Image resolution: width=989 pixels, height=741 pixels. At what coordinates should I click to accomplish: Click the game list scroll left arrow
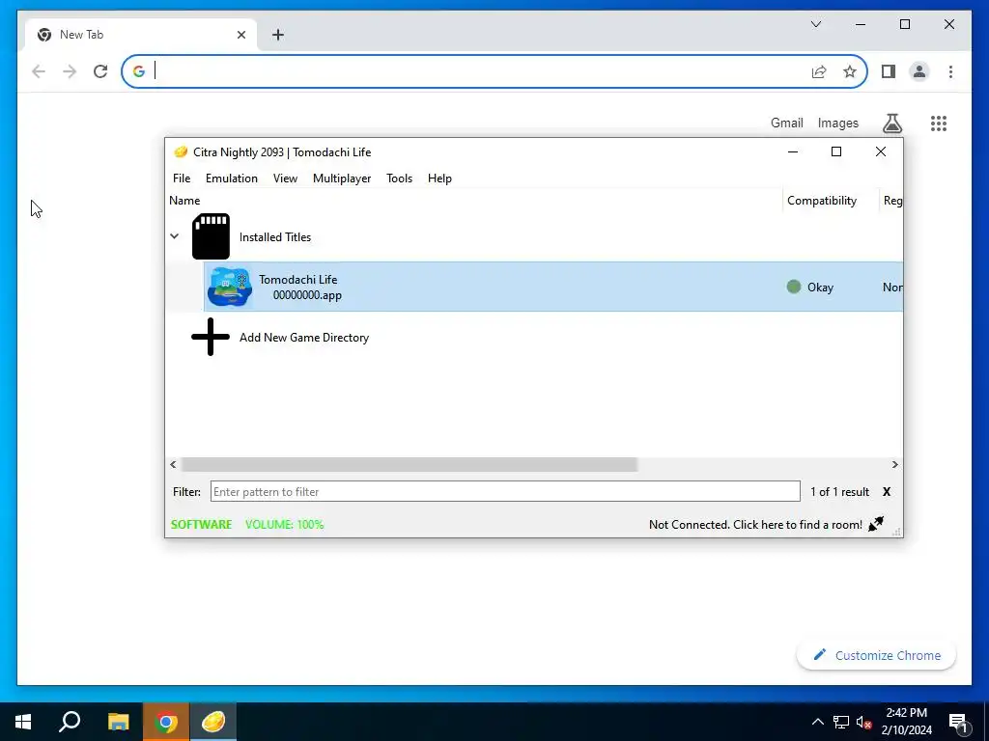click(174, 464)
